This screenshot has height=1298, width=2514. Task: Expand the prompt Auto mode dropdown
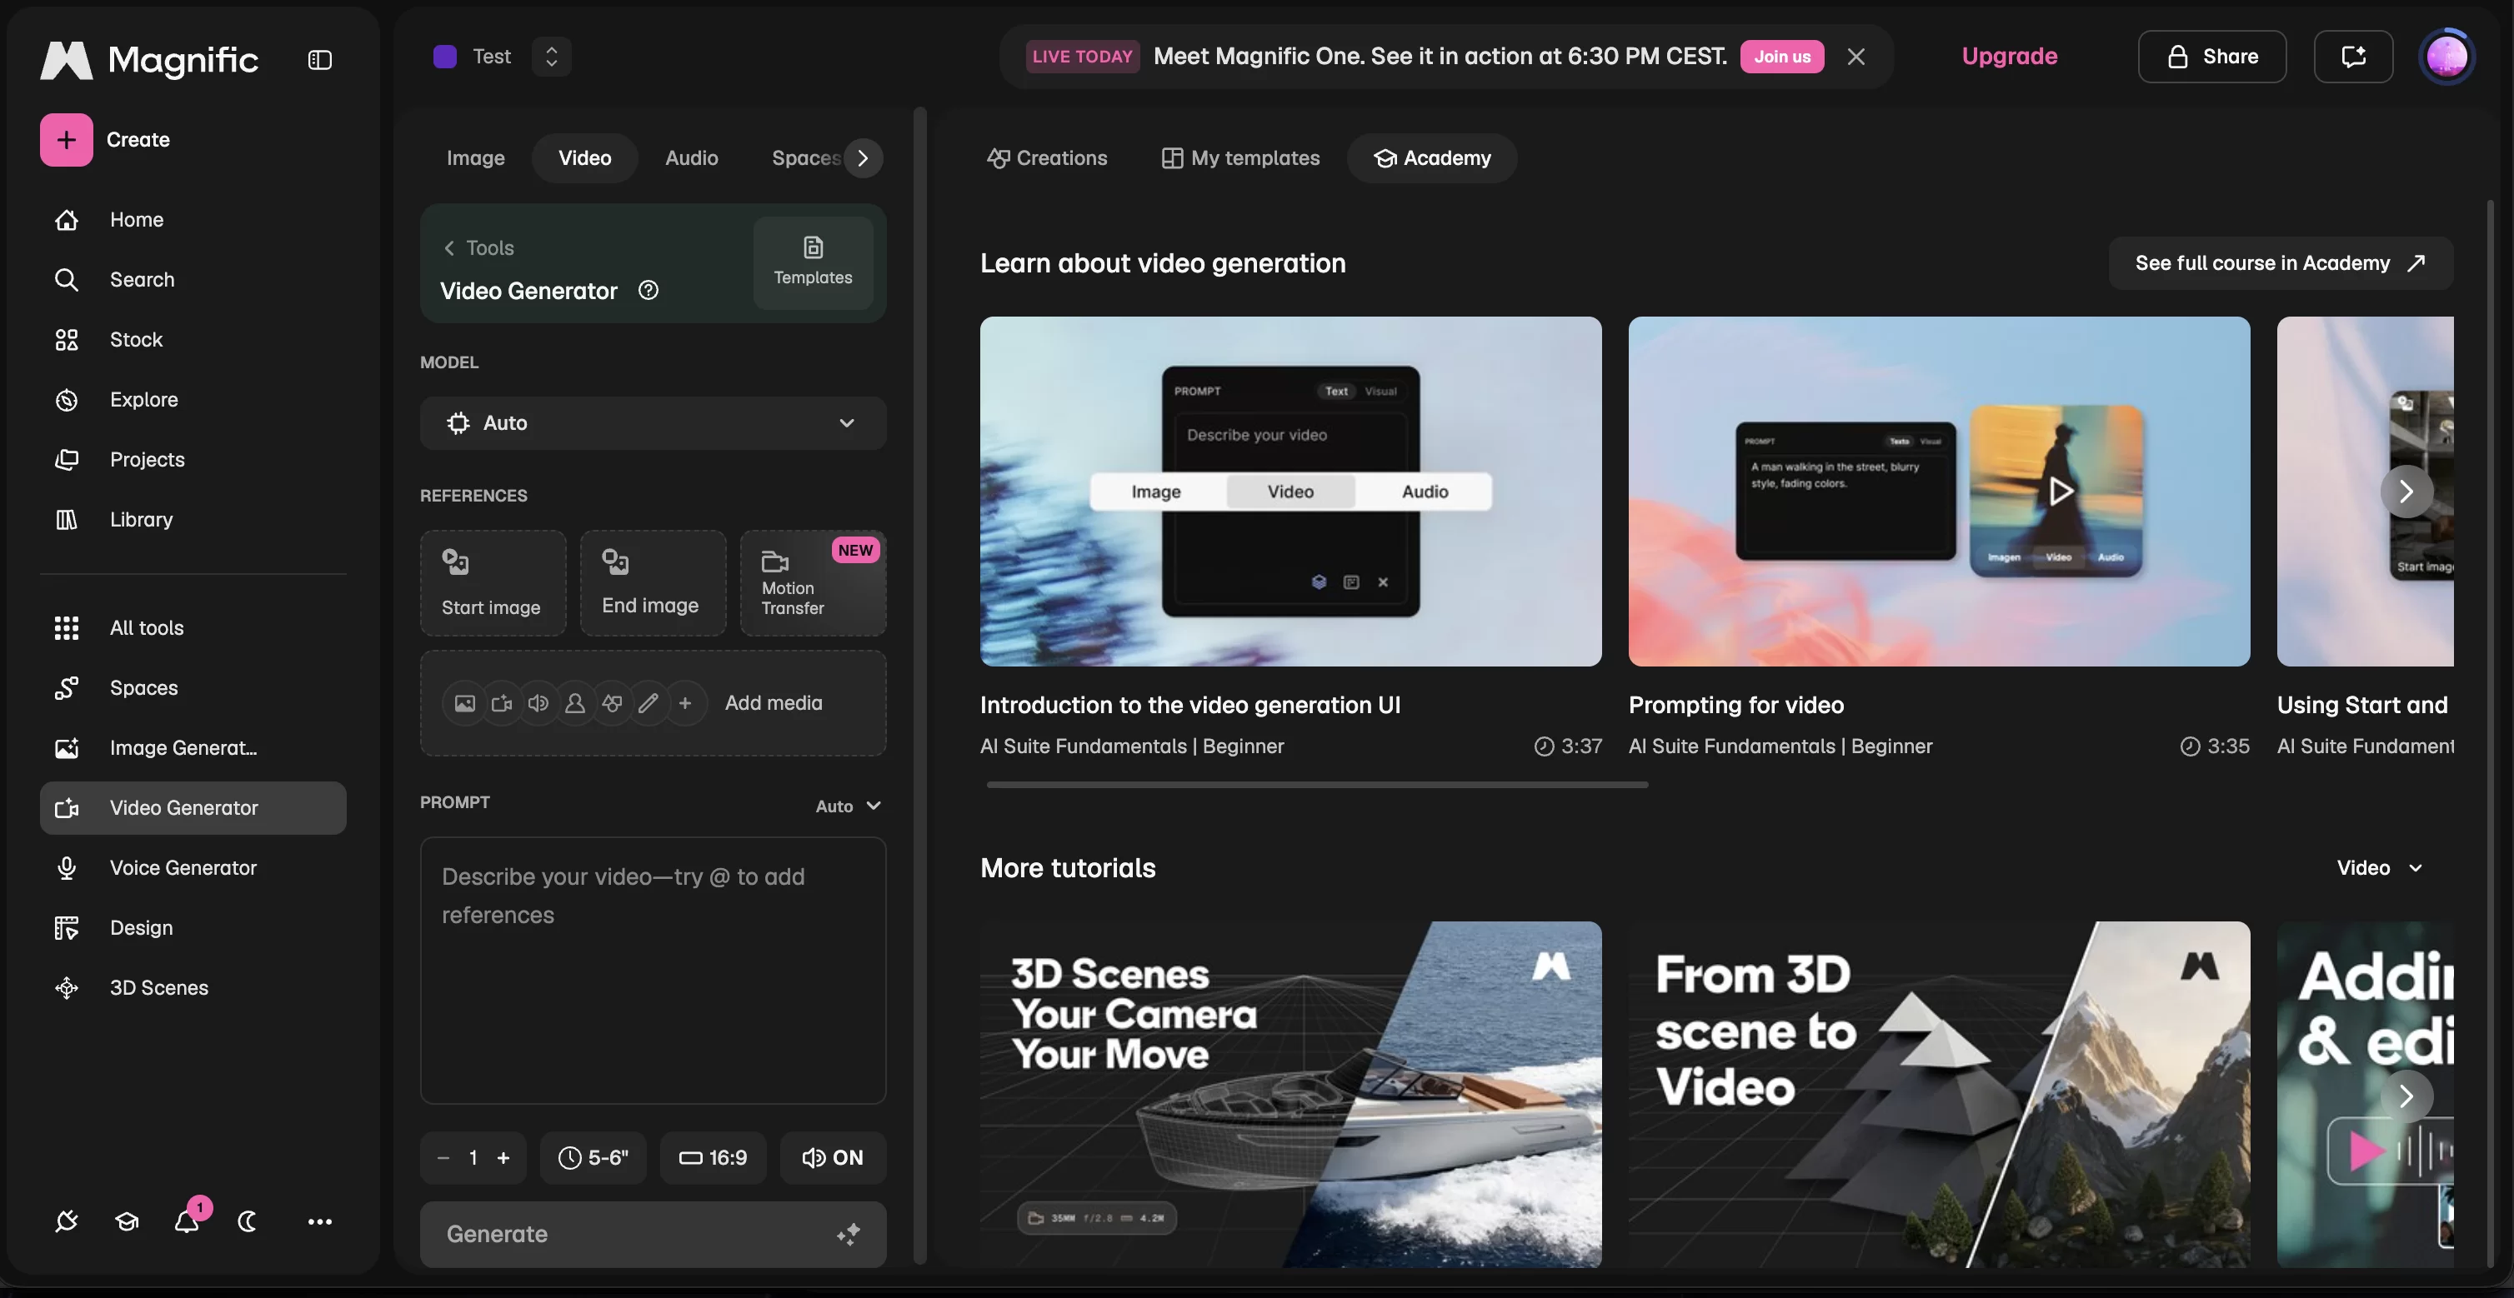[848, 806]
